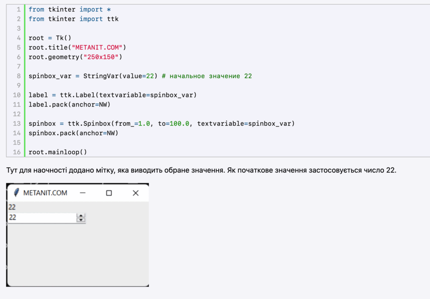Click the Tk feather icon in the title bar
This screenshot has width=430, height=299.
pos(16,192)
